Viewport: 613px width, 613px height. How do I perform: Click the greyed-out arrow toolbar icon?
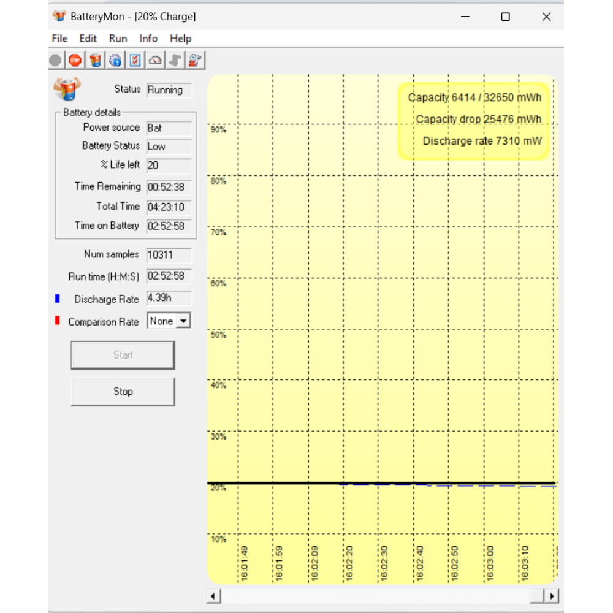coord(175,60)
